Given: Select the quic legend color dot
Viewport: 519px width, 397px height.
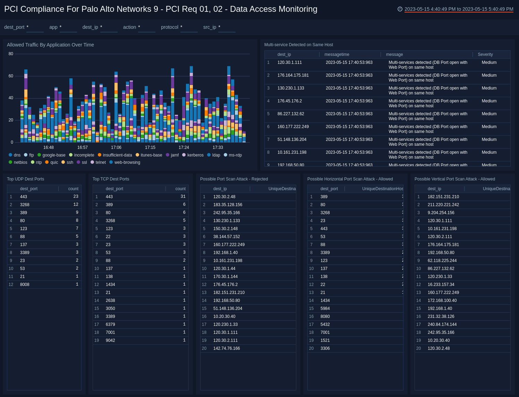Looking at the screenshot, I should (48, 162).
